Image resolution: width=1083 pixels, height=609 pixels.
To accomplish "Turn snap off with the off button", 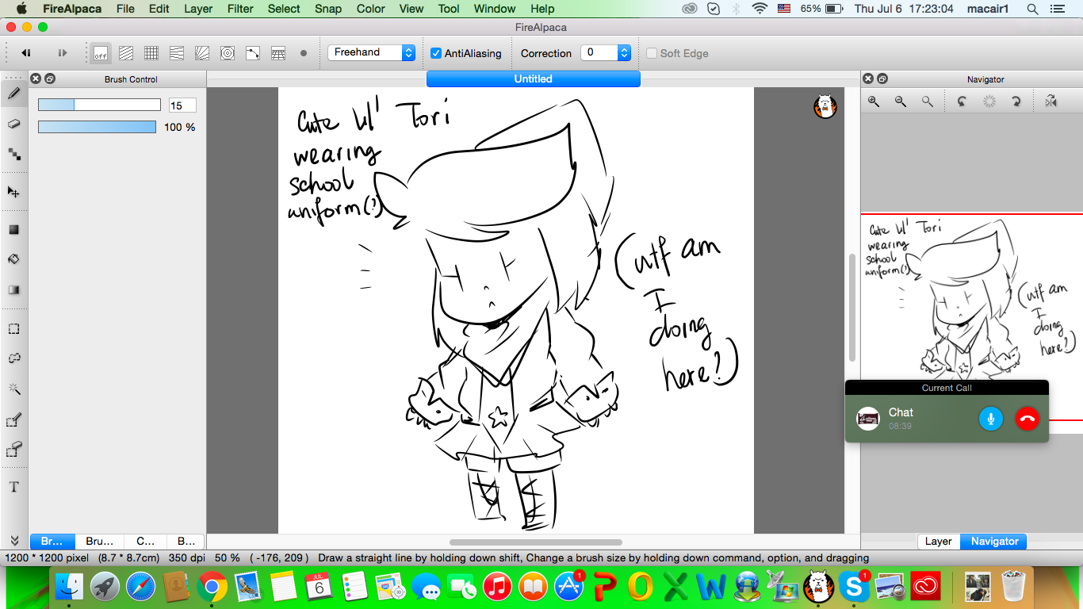I will point(101,53).
